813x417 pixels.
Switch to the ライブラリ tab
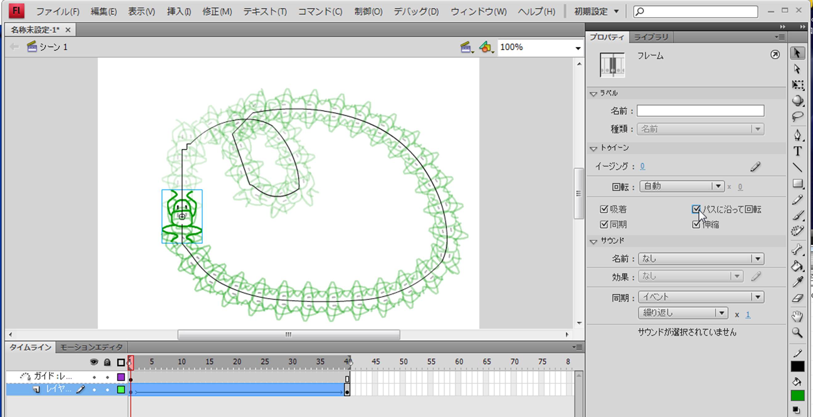[651, 37]
